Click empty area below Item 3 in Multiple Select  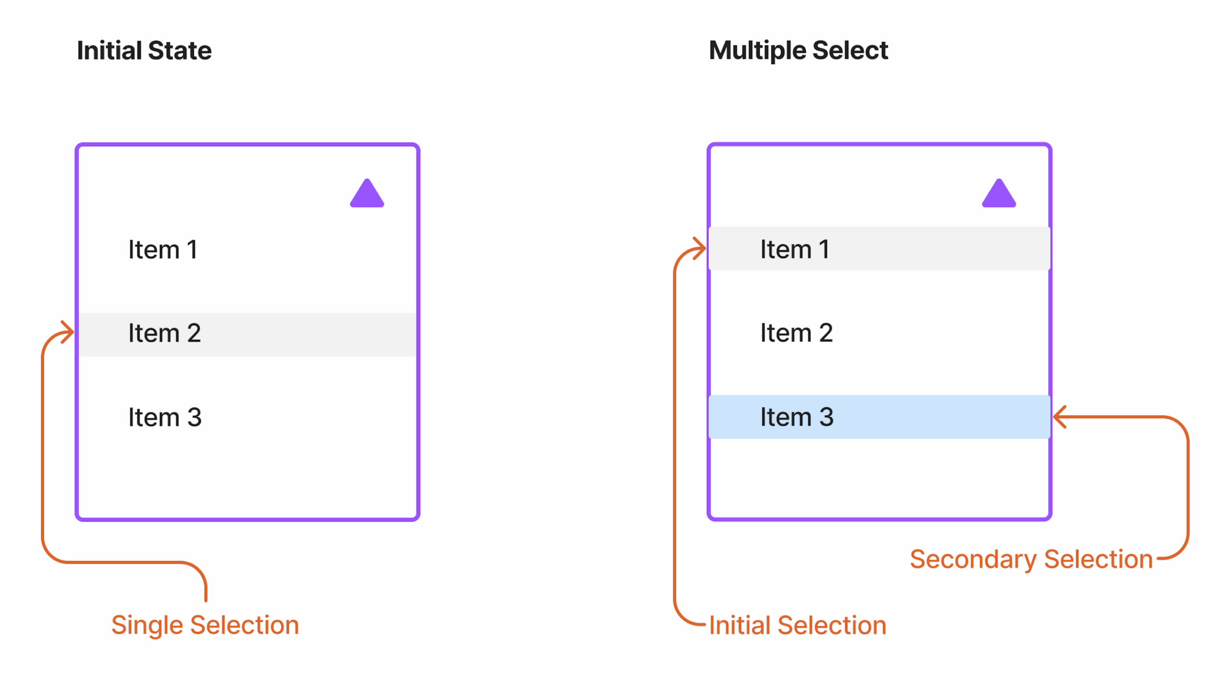(x=879, y=478)
